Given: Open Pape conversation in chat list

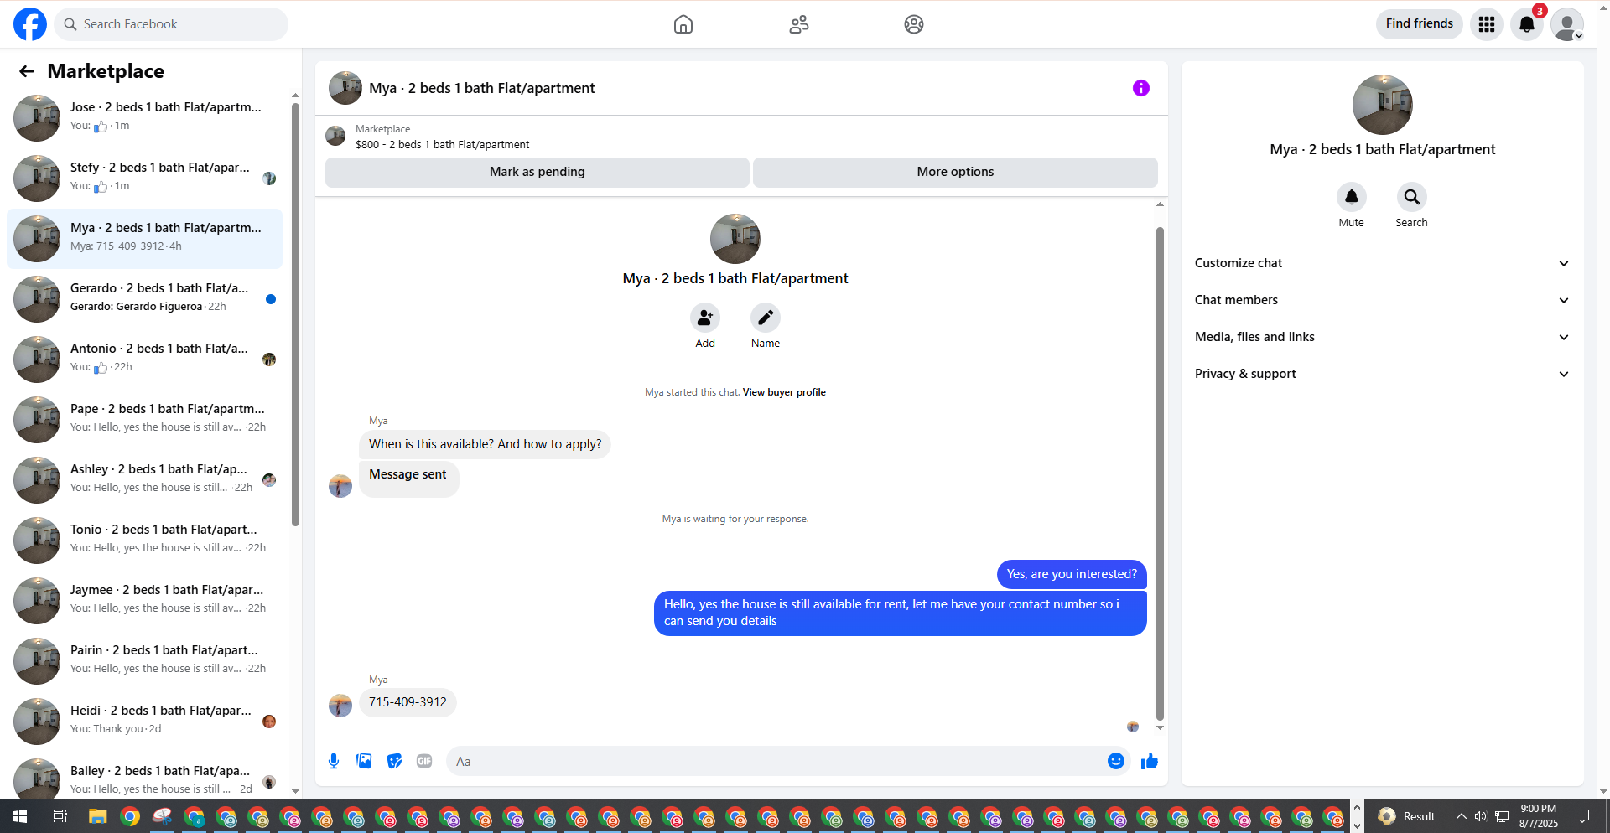Looking at the screenshot, I should coord(144,419).
